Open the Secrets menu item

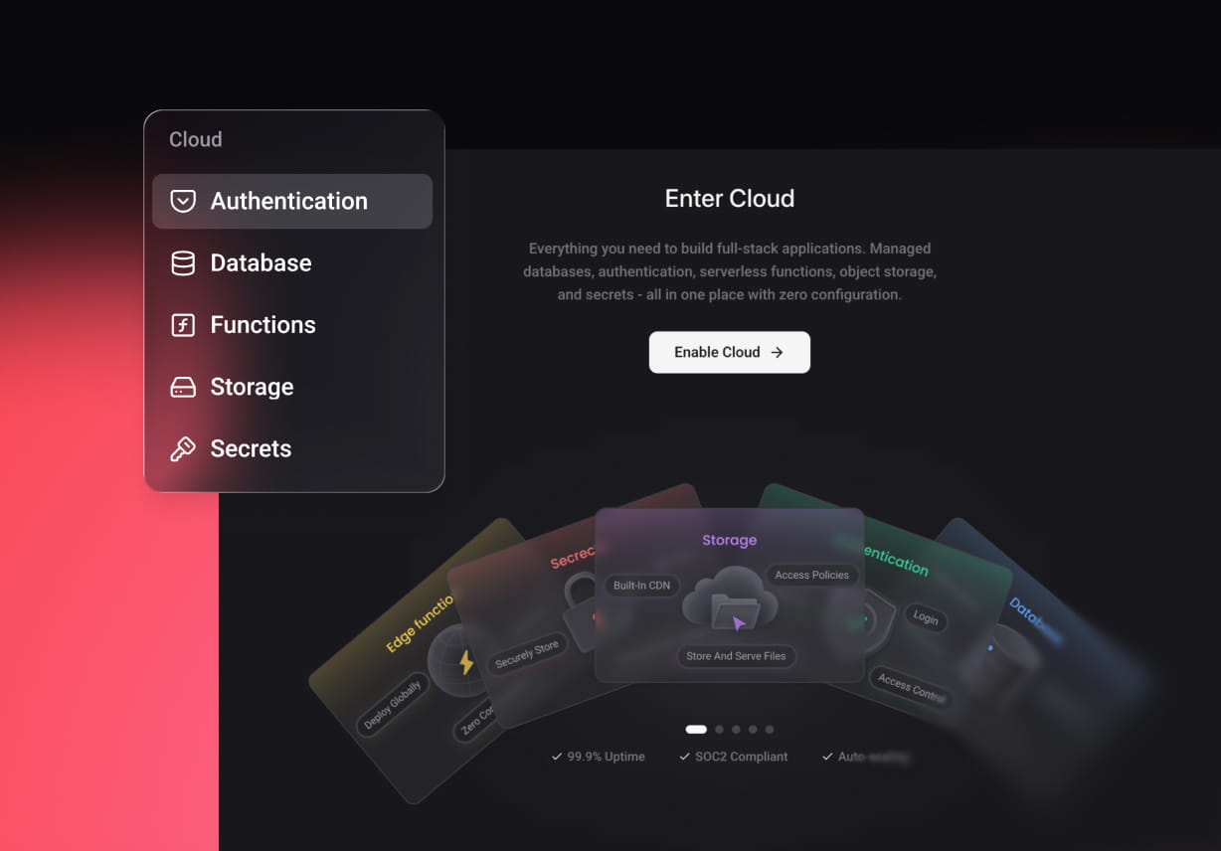[x=292, y=448]
